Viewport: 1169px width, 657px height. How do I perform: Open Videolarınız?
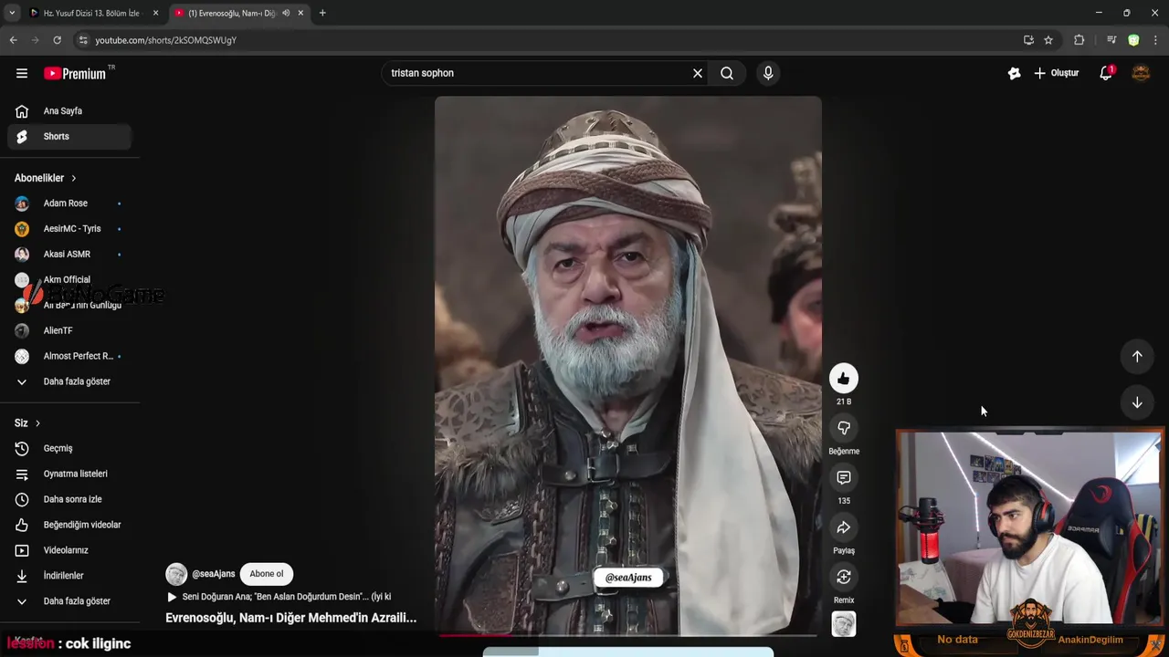click(69, 550)
